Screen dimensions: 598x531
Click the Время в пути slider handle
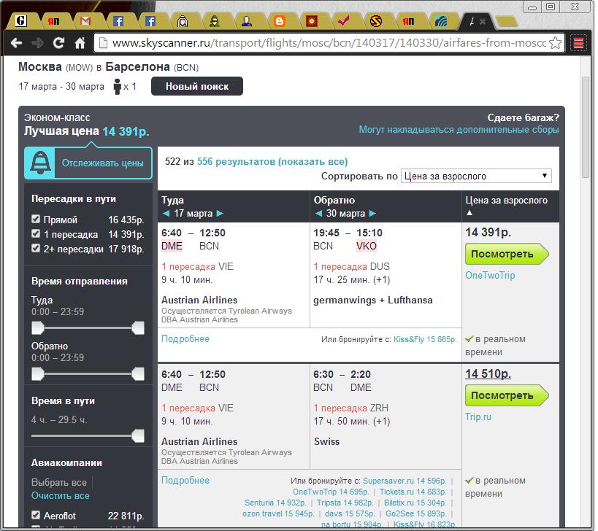(137, 436)
